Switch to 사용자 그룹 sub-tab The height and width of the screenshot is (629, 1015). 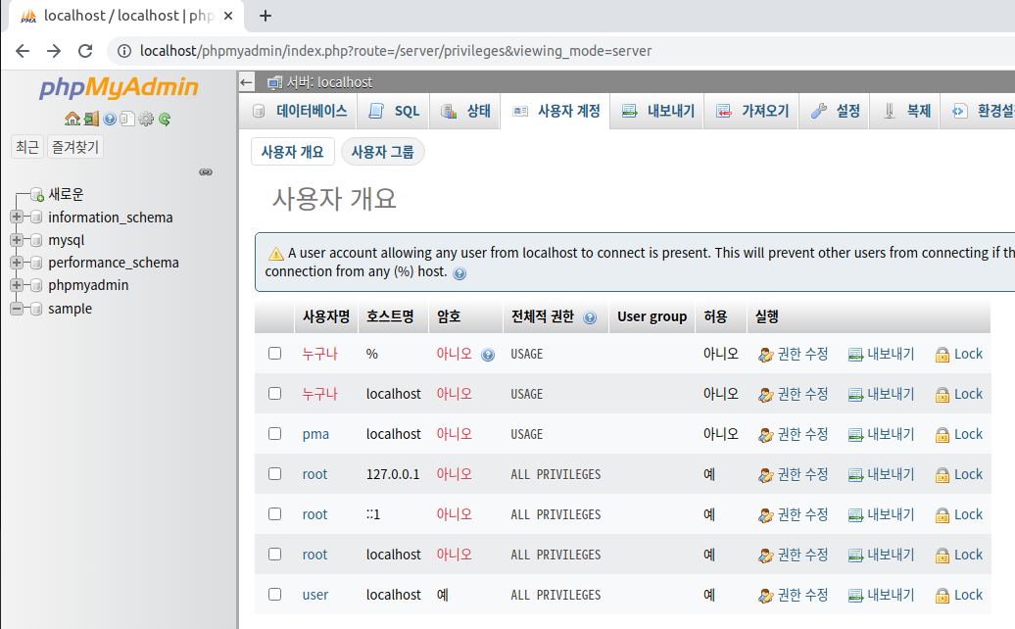coord(382,152)
